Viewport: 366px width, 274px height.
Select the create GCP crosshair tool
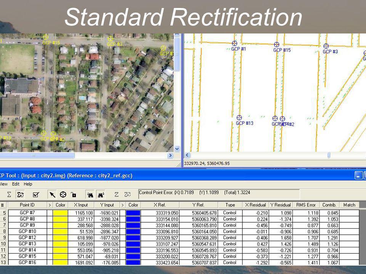tap(63, 194)
